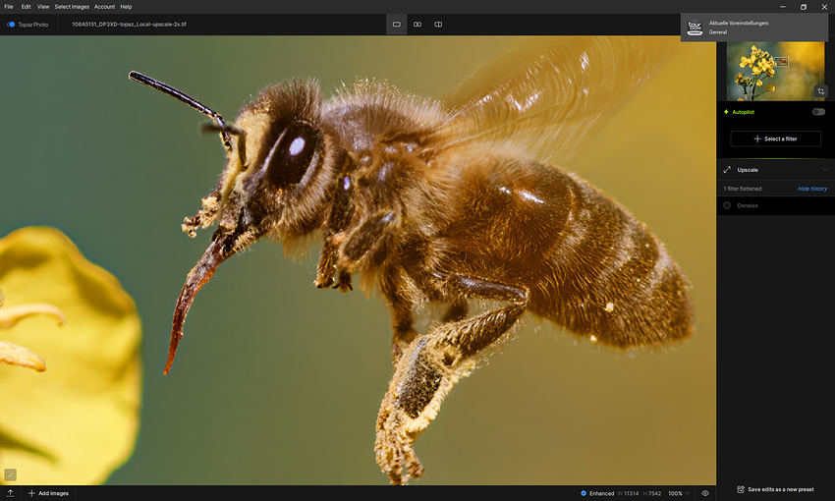Click the Upscale arrows icon
Image resolution: width=835 pixels, height=501 pixels.
(x=727, y=170)
